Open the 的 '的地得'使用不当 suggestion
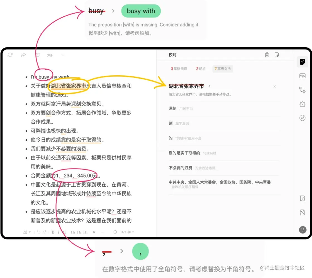 (x=225, y=138)
